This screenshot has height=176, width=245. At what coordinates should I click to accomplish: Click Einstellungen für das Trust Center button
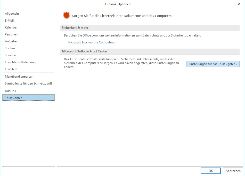(213, 64)
